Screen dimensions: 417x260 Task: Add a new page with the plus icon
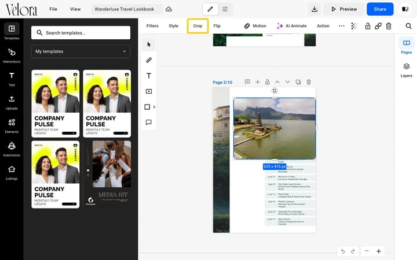tap(257, 82)
